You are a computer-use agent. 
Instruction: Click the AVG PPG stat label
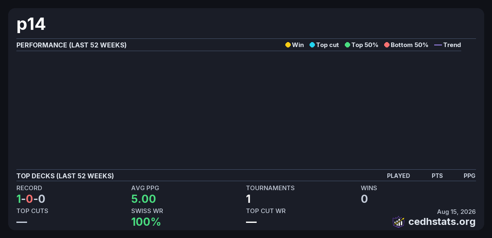[145, 188]
